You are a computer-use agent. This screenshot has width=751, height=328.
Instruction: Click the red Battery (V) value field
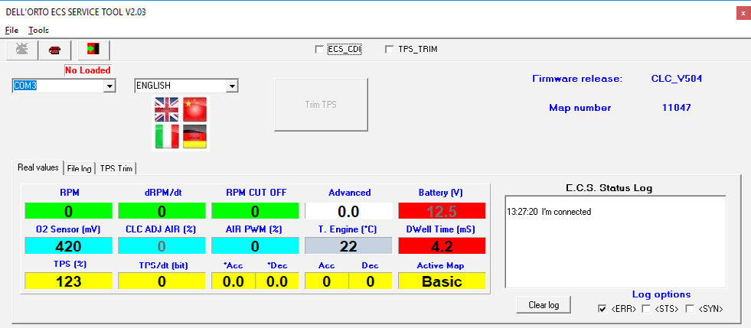[442, 211]
